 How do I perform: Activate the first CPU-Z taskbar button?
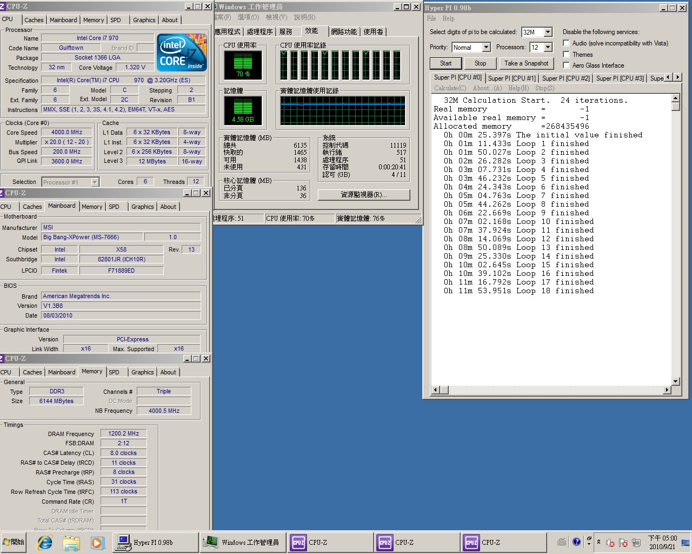(x=331, y=542)
